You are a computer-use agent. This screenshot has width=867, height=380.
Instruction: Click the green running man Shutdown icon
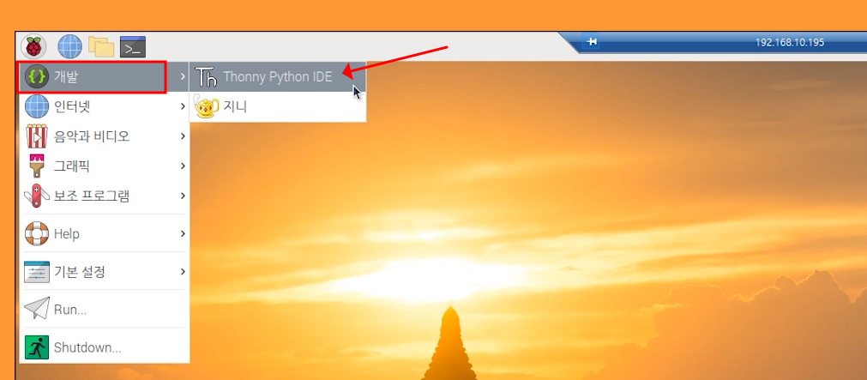[37, 347]
